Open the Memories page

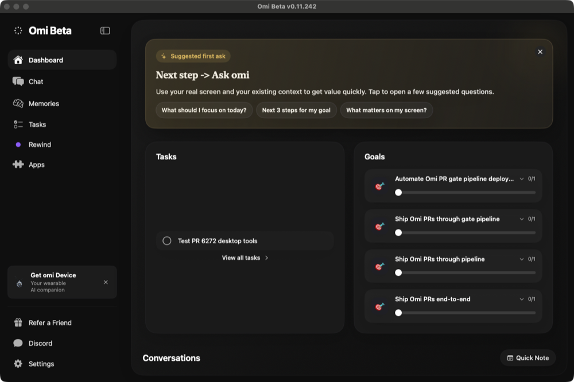tap(62, 104)
